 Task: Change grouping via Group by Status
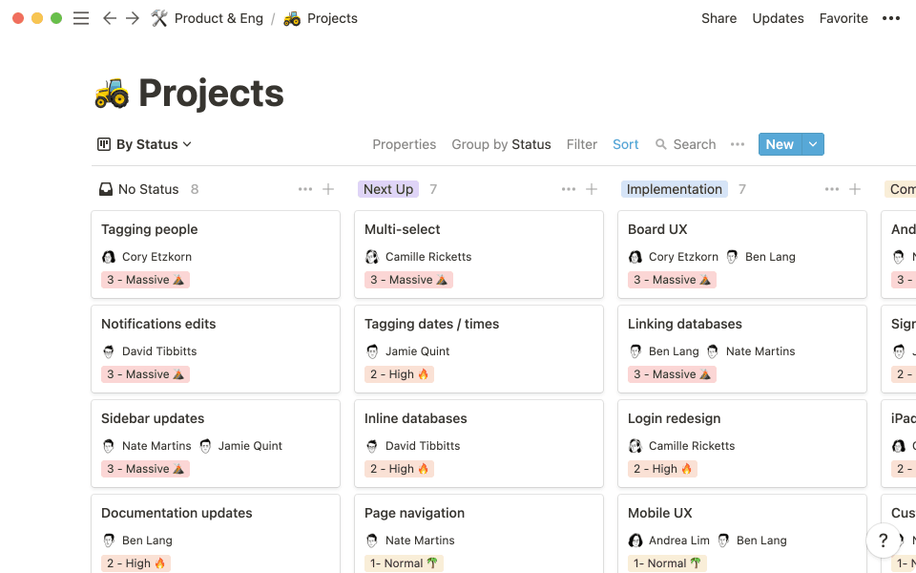[501, 144]
